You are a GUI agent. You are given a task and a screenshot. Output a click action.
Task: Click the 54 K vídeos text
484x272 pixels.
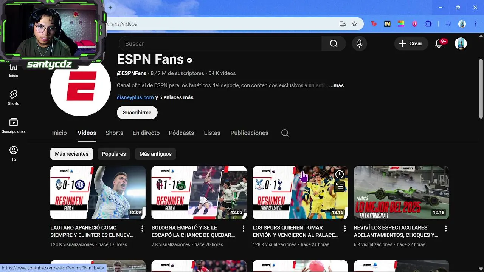coord(222,73)
